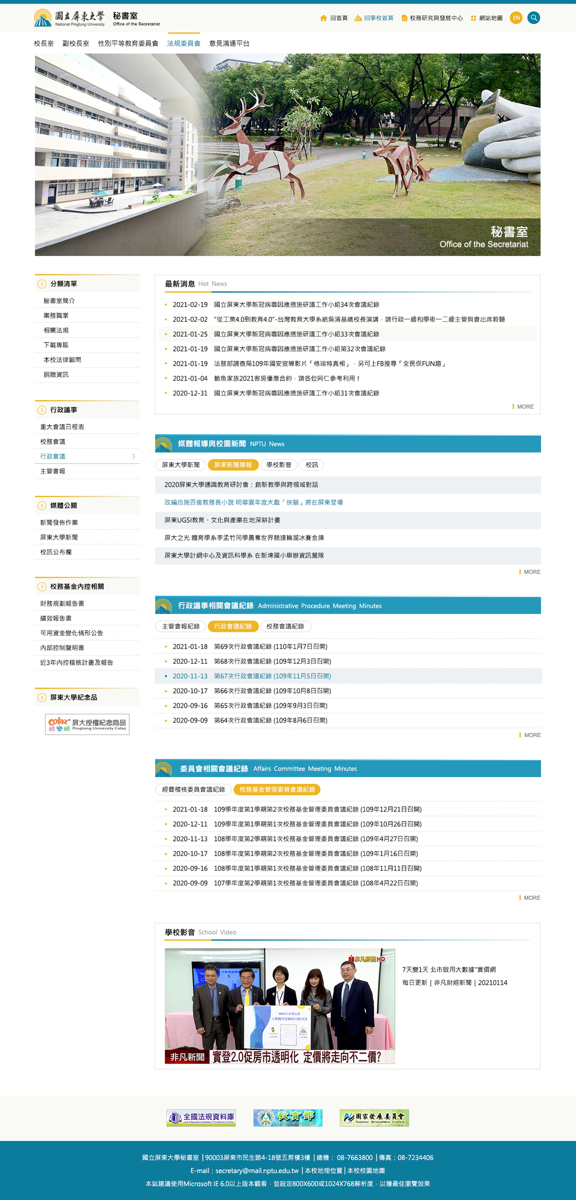Click the Colaz 屏大授權紀念商品 banner
The height and width of the screenshot is (1200, 576).
pos(87,724)
